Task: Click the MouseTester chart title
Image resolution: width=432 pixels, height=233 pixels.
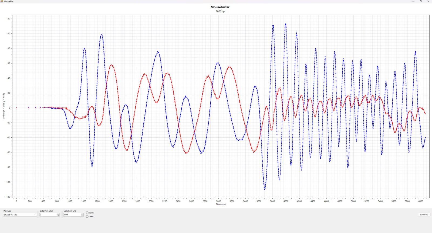Action: [x=220, y=7]
